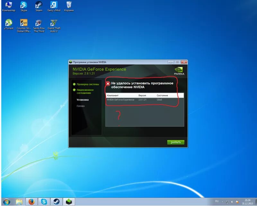Click the tray icon left of the clock

coord(237,202)
